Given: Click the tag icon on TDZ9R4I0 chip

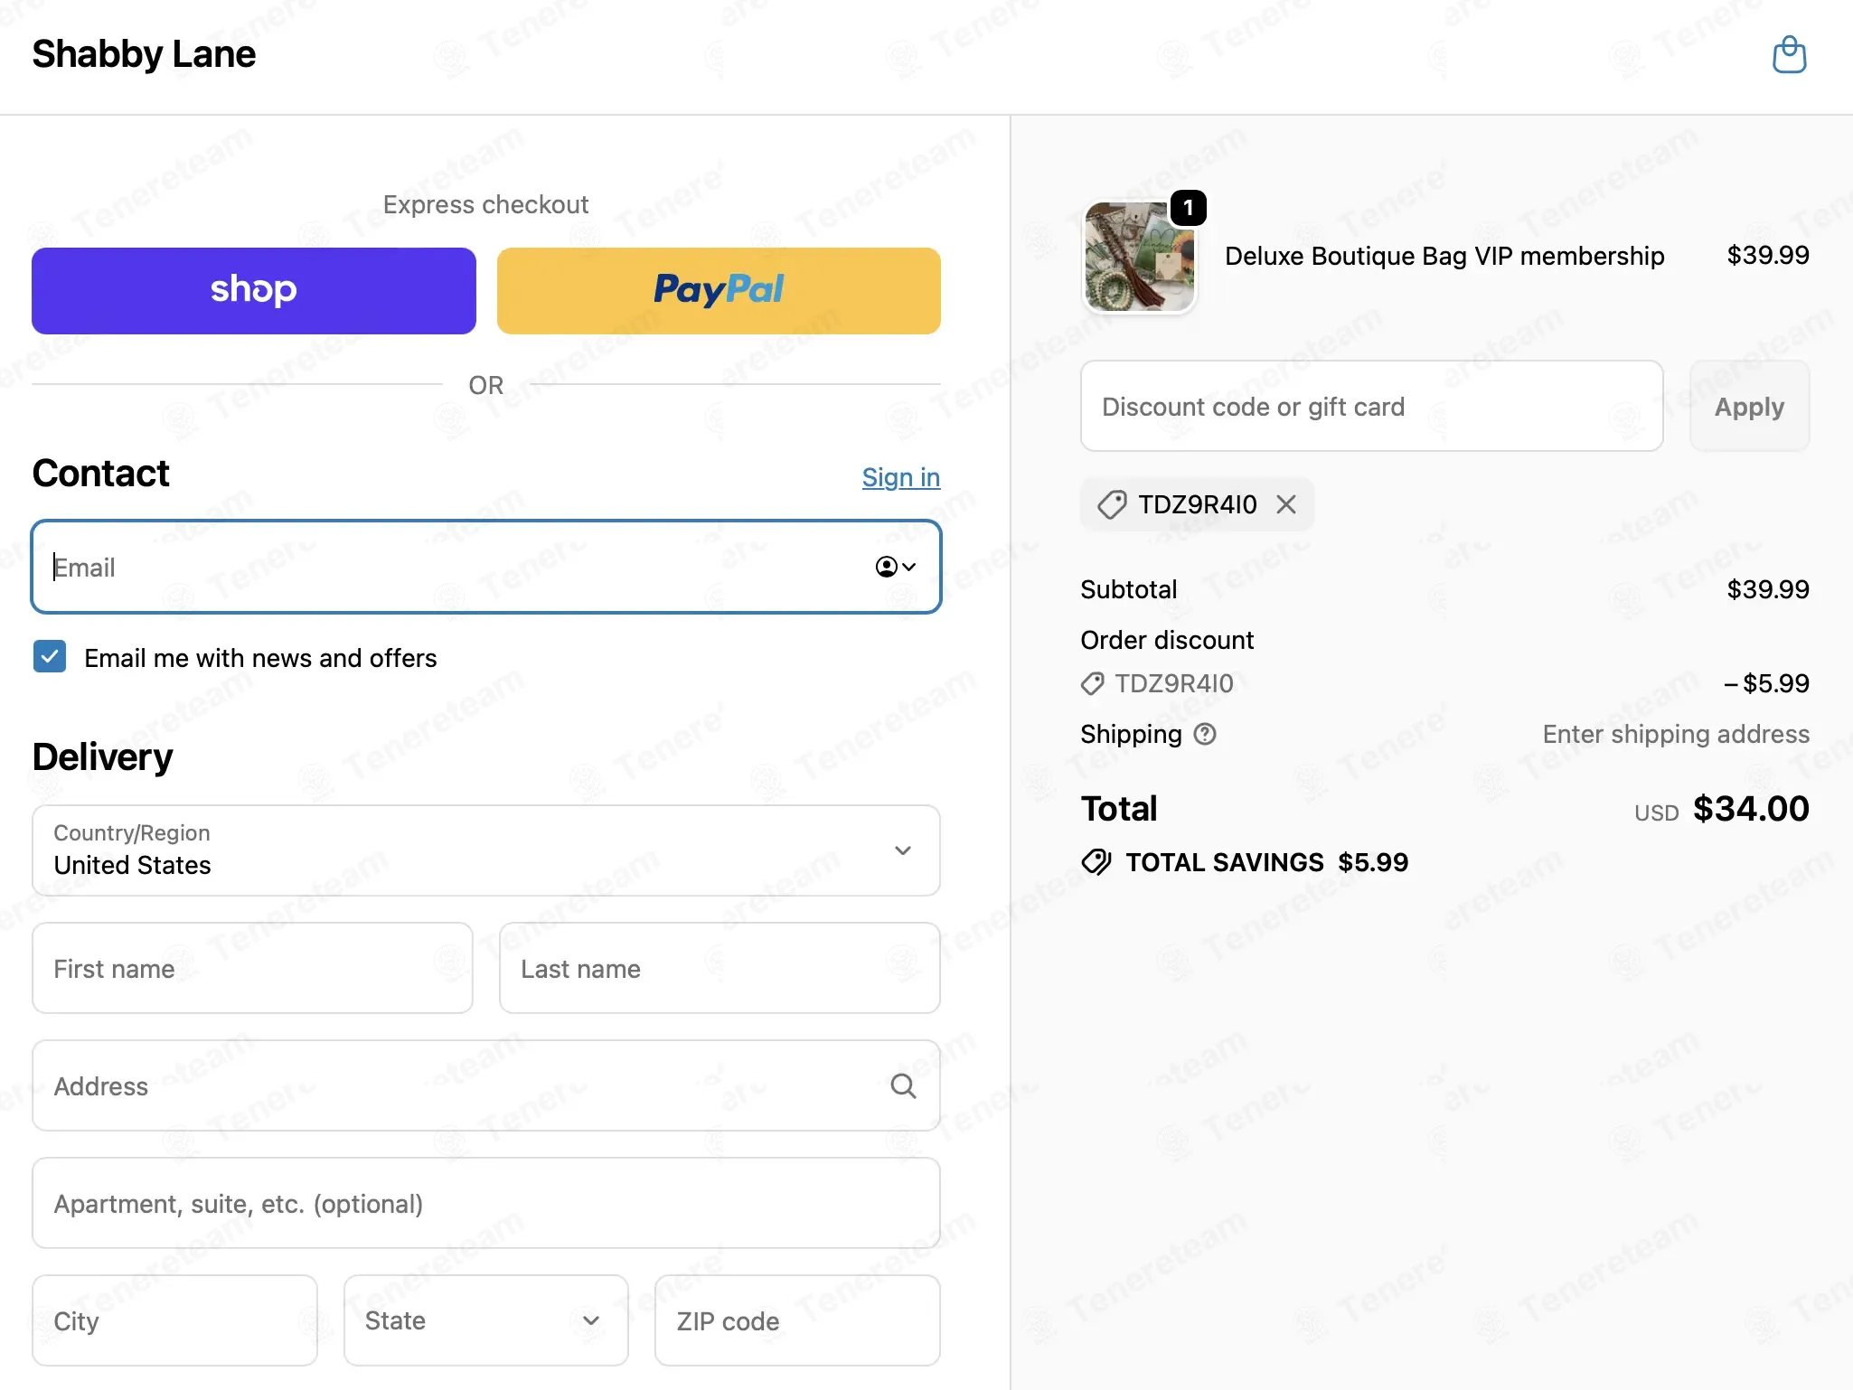Looking at the screenshot, I should (x=1112, y=504).
